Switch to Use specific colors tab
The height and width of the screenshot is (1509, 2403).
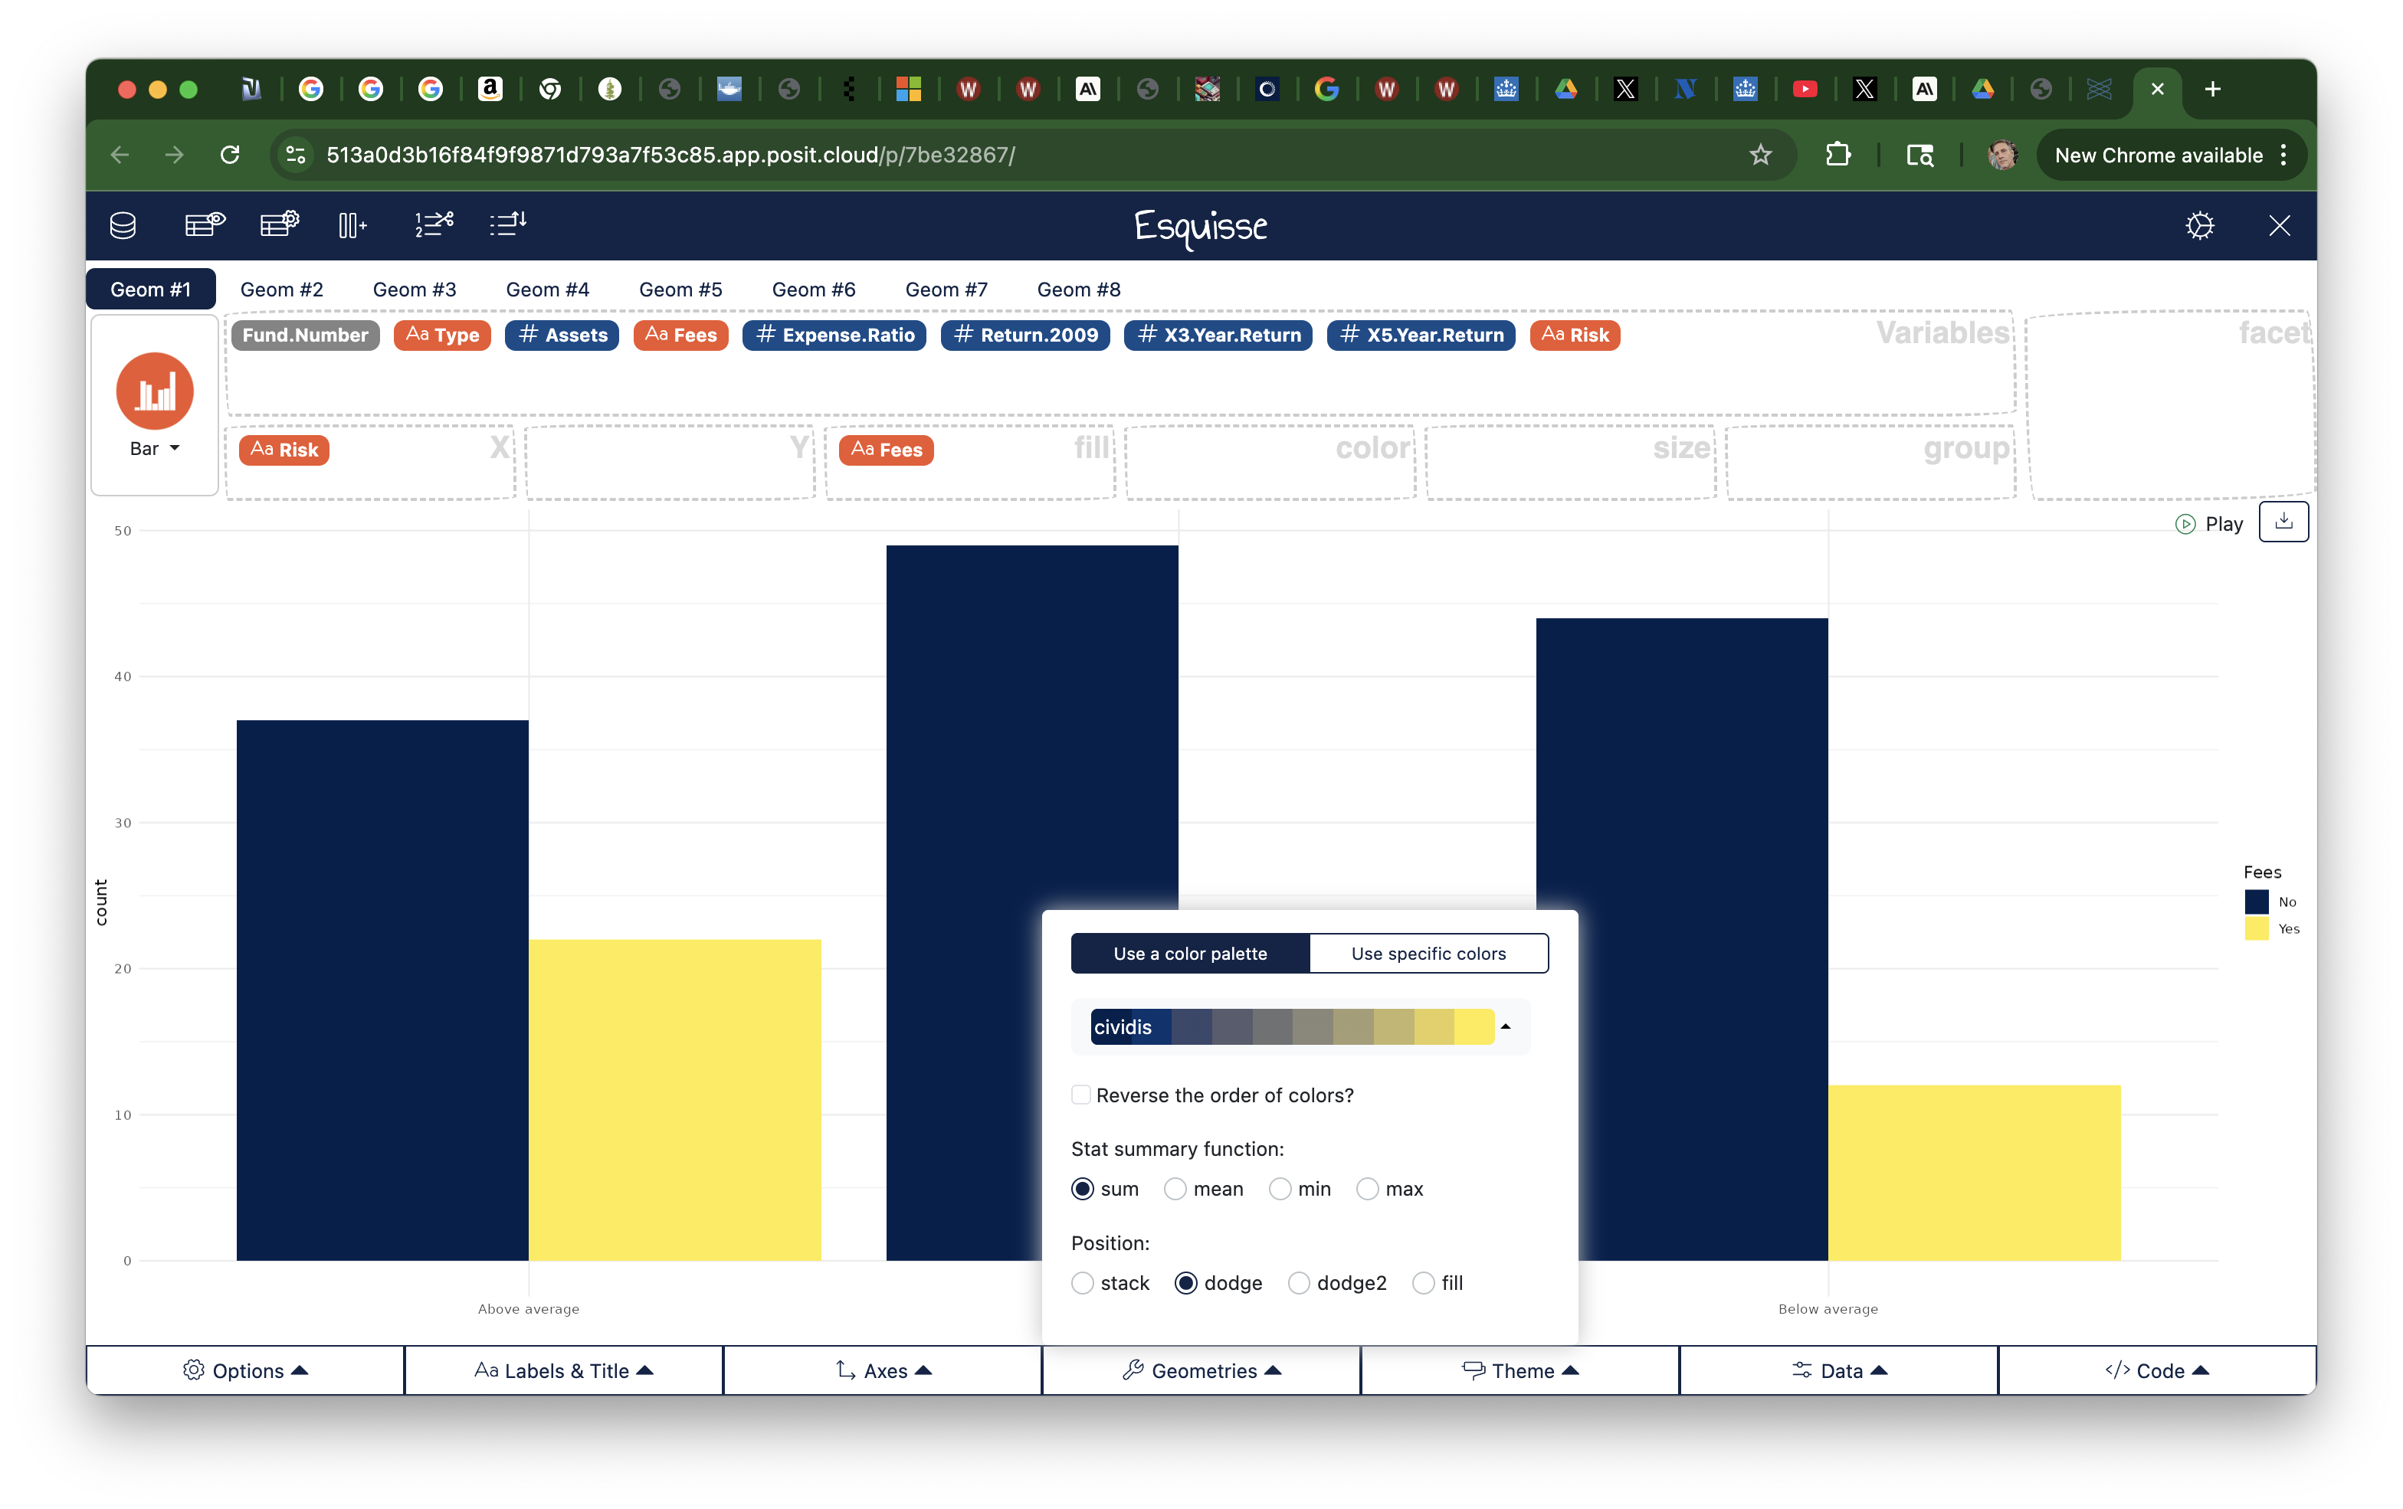1428,954
